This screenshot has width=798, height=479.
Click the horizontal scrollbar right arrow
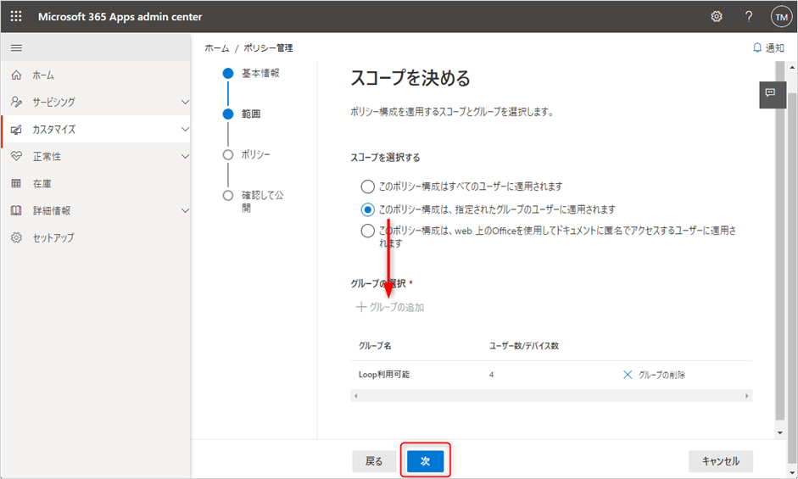pyautogui.click(x=747, y=396)
